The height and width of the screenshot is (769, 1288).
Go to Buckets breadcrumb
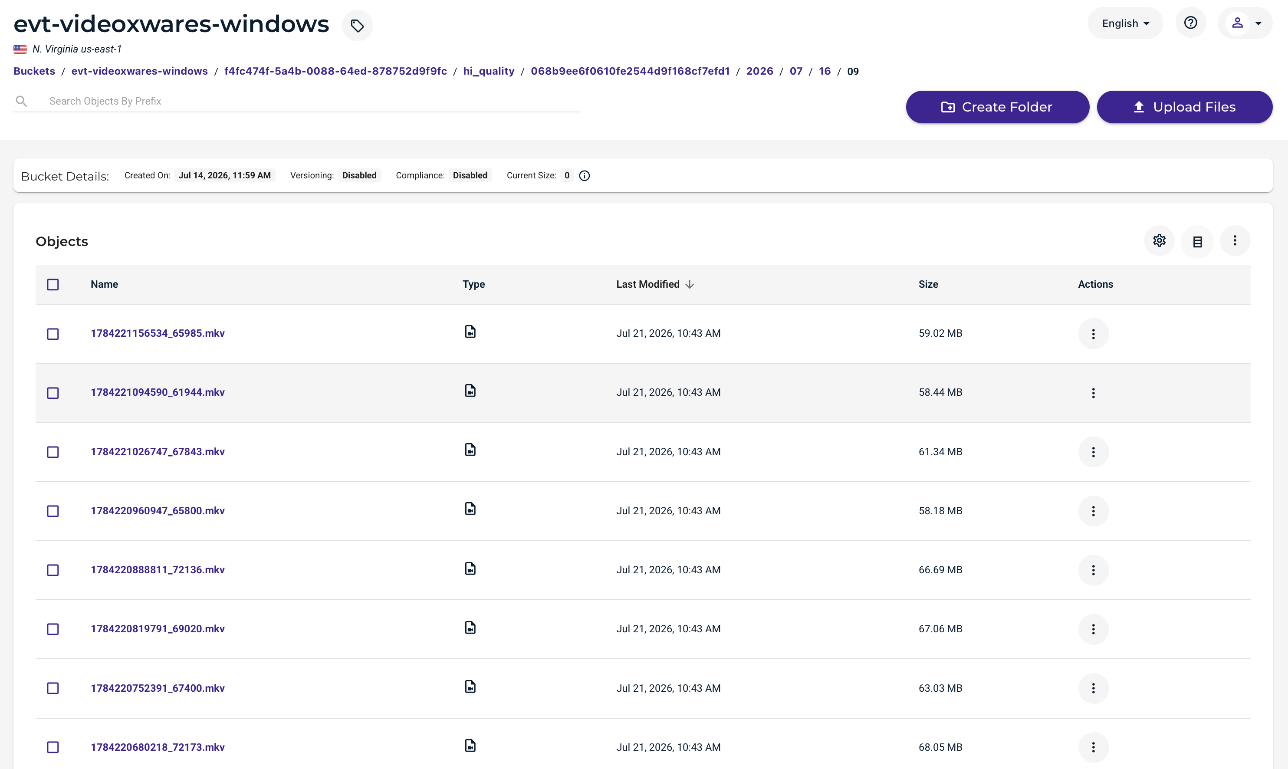[34, 71]
